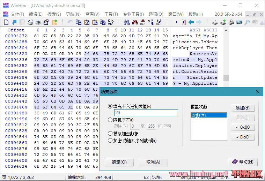Click the < 0x00 button
265x181 pixels.
coord(243,127)
